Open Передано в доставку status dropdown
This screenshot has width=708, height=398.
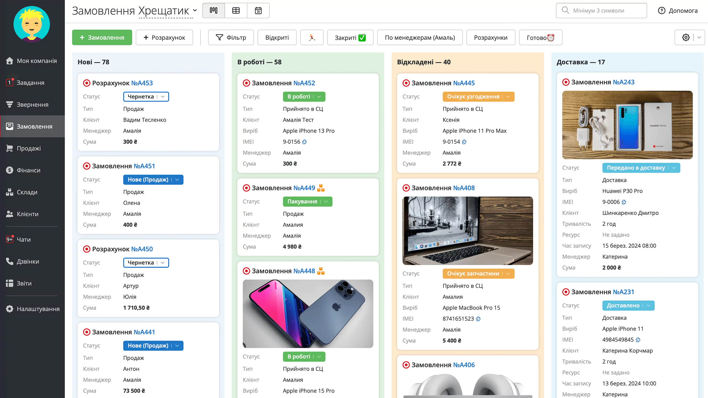click(x=641, y=168)
